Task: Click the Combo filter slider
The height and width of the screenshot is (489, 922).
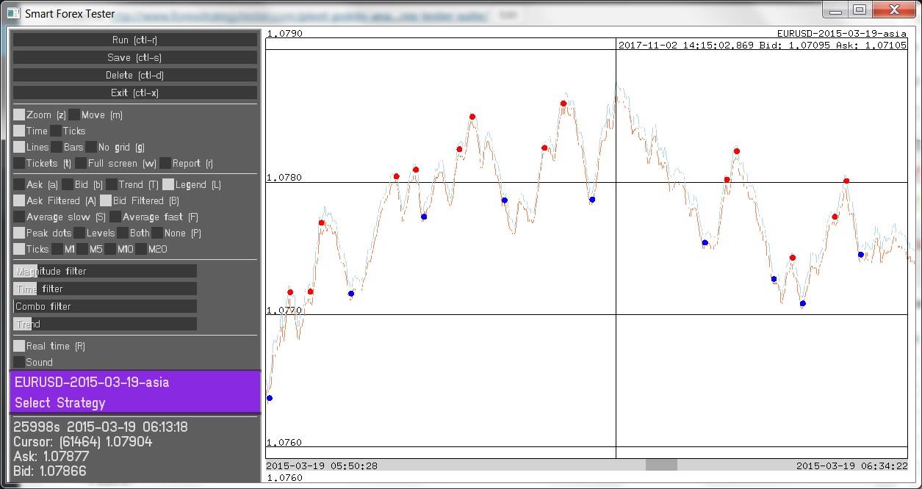Action: (105, 306)
